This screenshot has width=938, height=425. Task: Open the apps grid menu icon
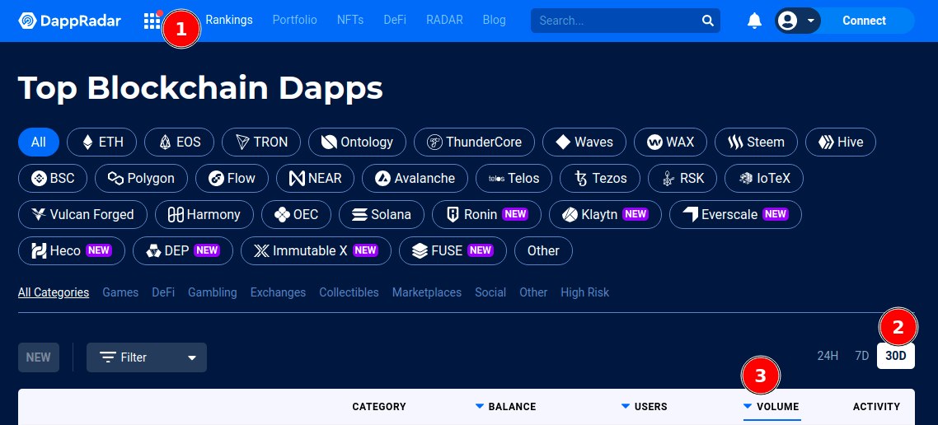pyautogui.click(x=152, y=21)
